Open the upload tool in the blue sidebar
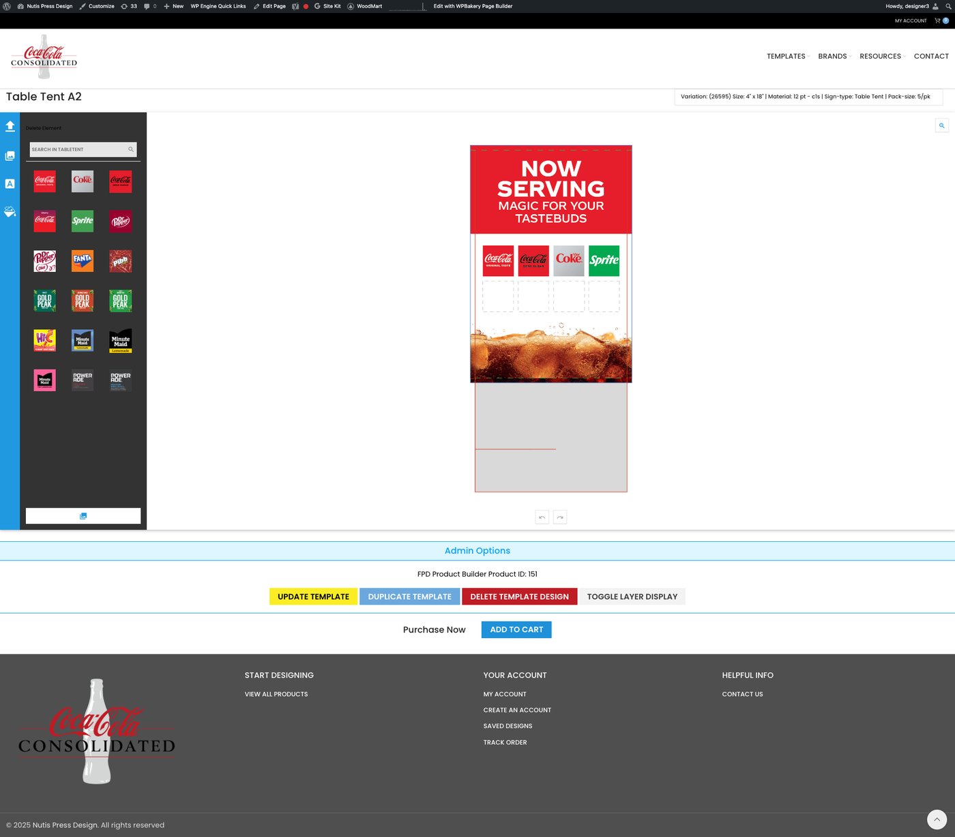 click(10, 126)
